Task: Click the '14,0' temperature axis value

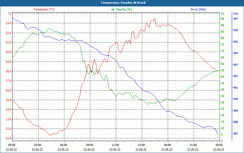Action: 9,110
